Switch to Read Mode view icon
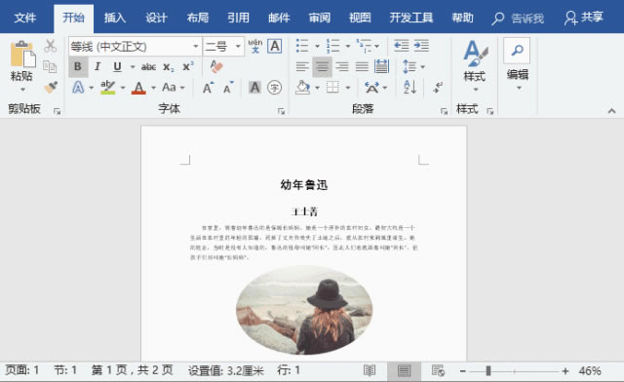The width and height of the screenshot is (624, 382). (x=370, y=371)
